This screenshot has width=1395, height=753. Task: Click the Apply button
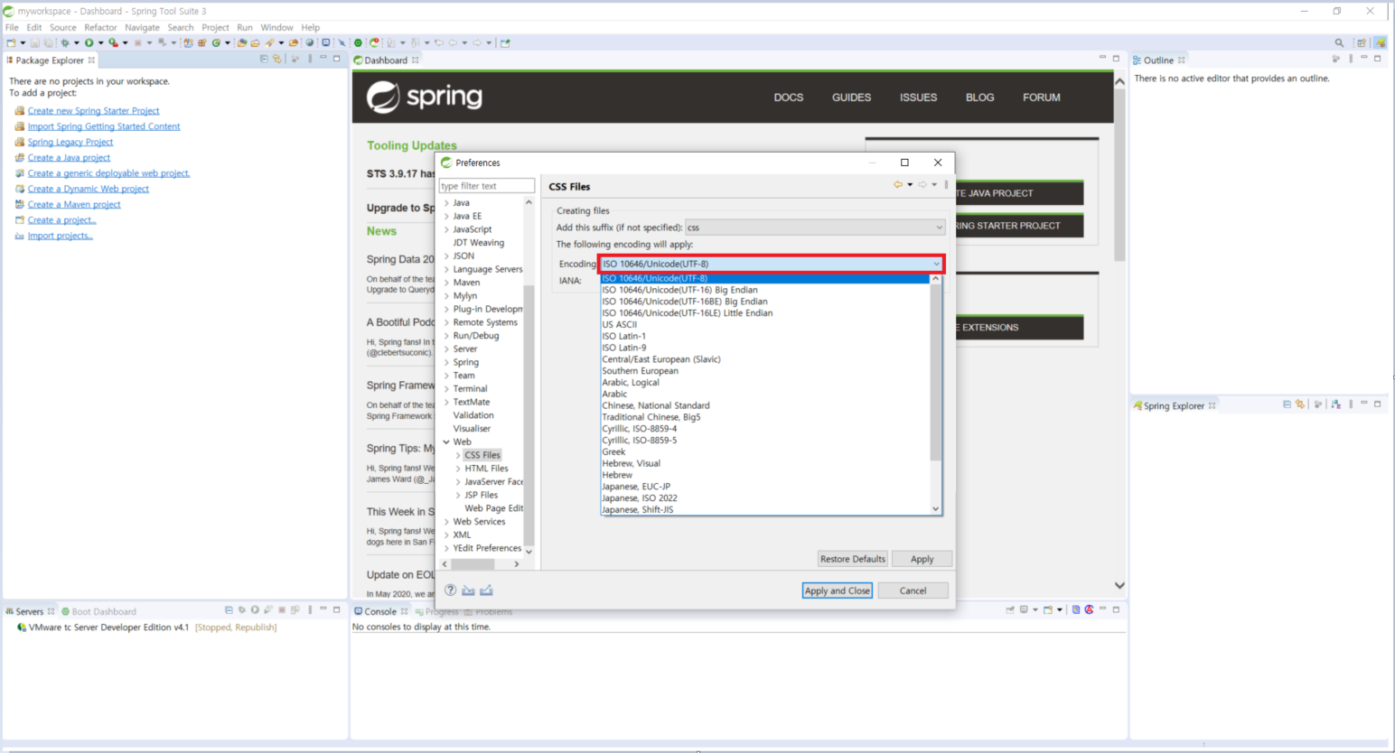[922, 559]
